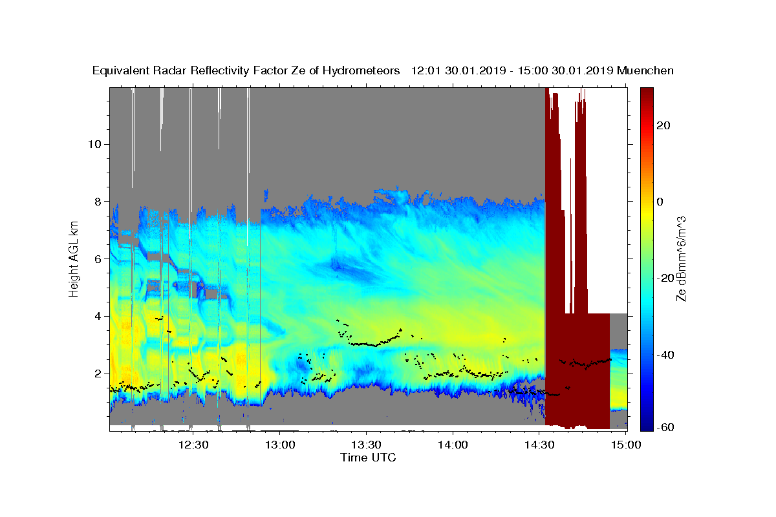Click the '14:00' time tick label
This screenshot has height=517, width=776.
tap(453, 445)
